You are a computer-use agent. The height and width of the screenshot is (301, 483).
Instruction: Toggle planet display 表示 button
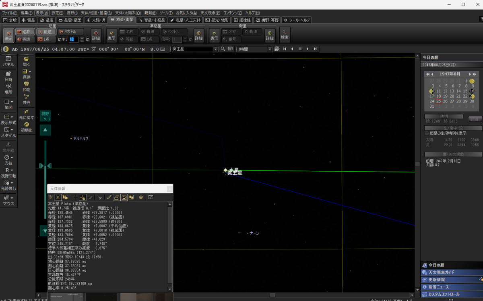[8, 35]
